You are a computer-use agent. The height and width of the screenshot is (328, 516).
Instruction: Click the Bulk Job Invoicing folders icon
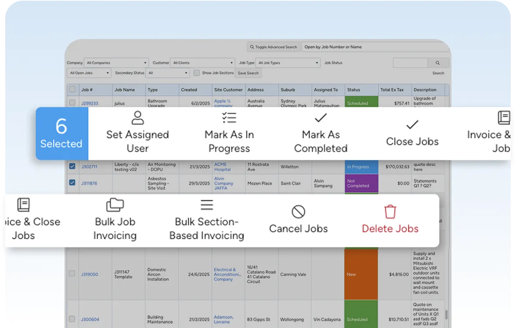[x=115, y=205]
